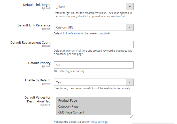
Task: Grab the resize handle of the Destination multiselect
Action: tap(132, 117)
